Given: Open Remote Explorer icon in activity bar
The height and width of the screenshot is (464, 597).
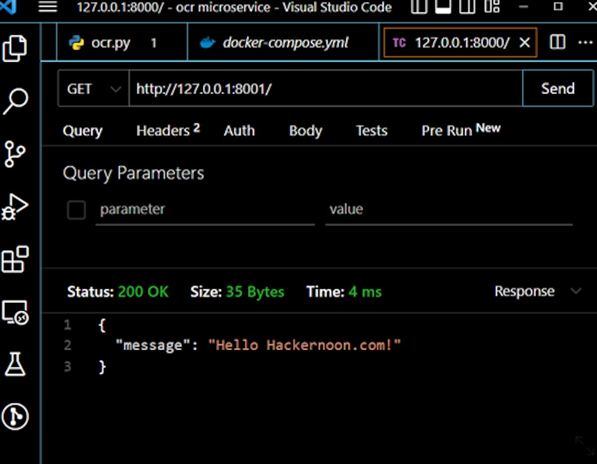Looking at the screenshot, I should pyautogui.click(x=15, y=313).
